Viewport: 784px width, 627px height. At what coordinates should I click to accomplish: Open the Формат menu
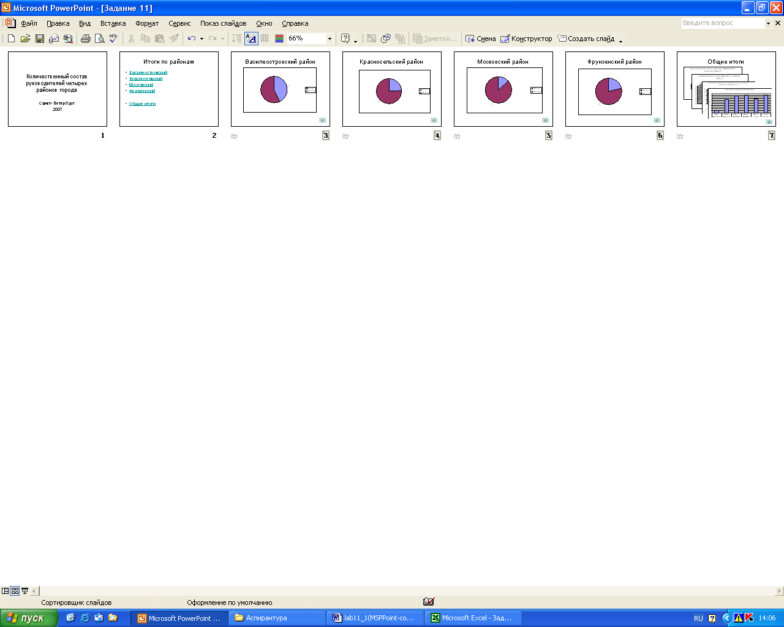[147, 23]
